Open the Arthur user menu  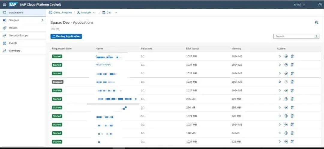(x=299, y=4)
